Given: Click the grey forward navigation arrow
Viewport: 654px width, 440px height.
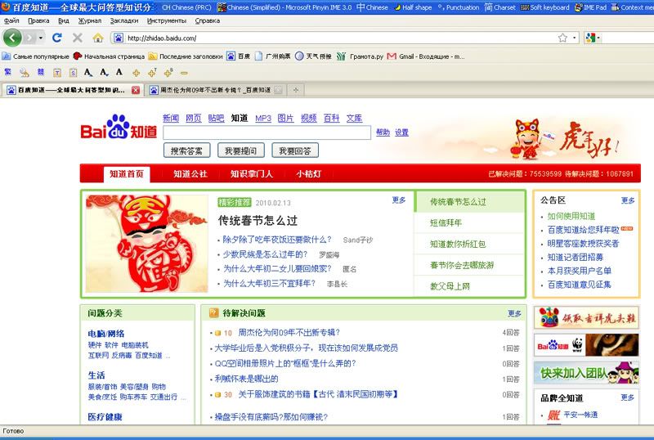Looking at the screenshot, I should coord(29,38).
